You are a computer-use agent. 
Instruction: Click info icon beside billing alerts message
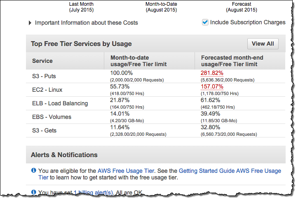[x=34, y=192]
